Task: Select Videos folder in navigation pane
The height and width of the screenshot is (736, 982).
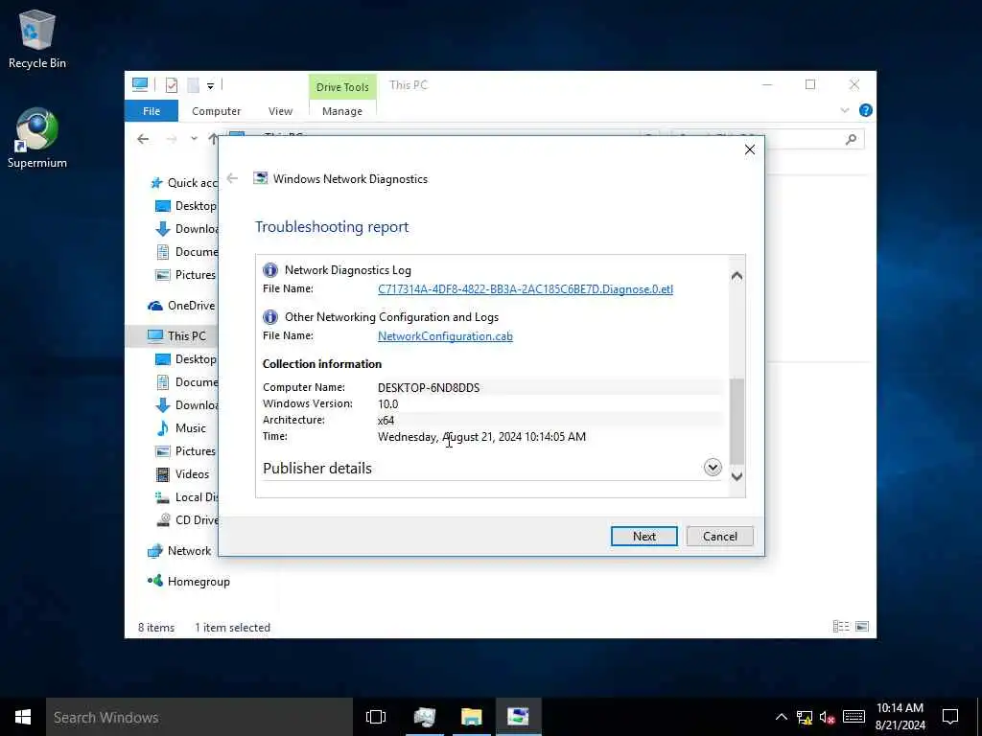Action: (x=183, y=474)
